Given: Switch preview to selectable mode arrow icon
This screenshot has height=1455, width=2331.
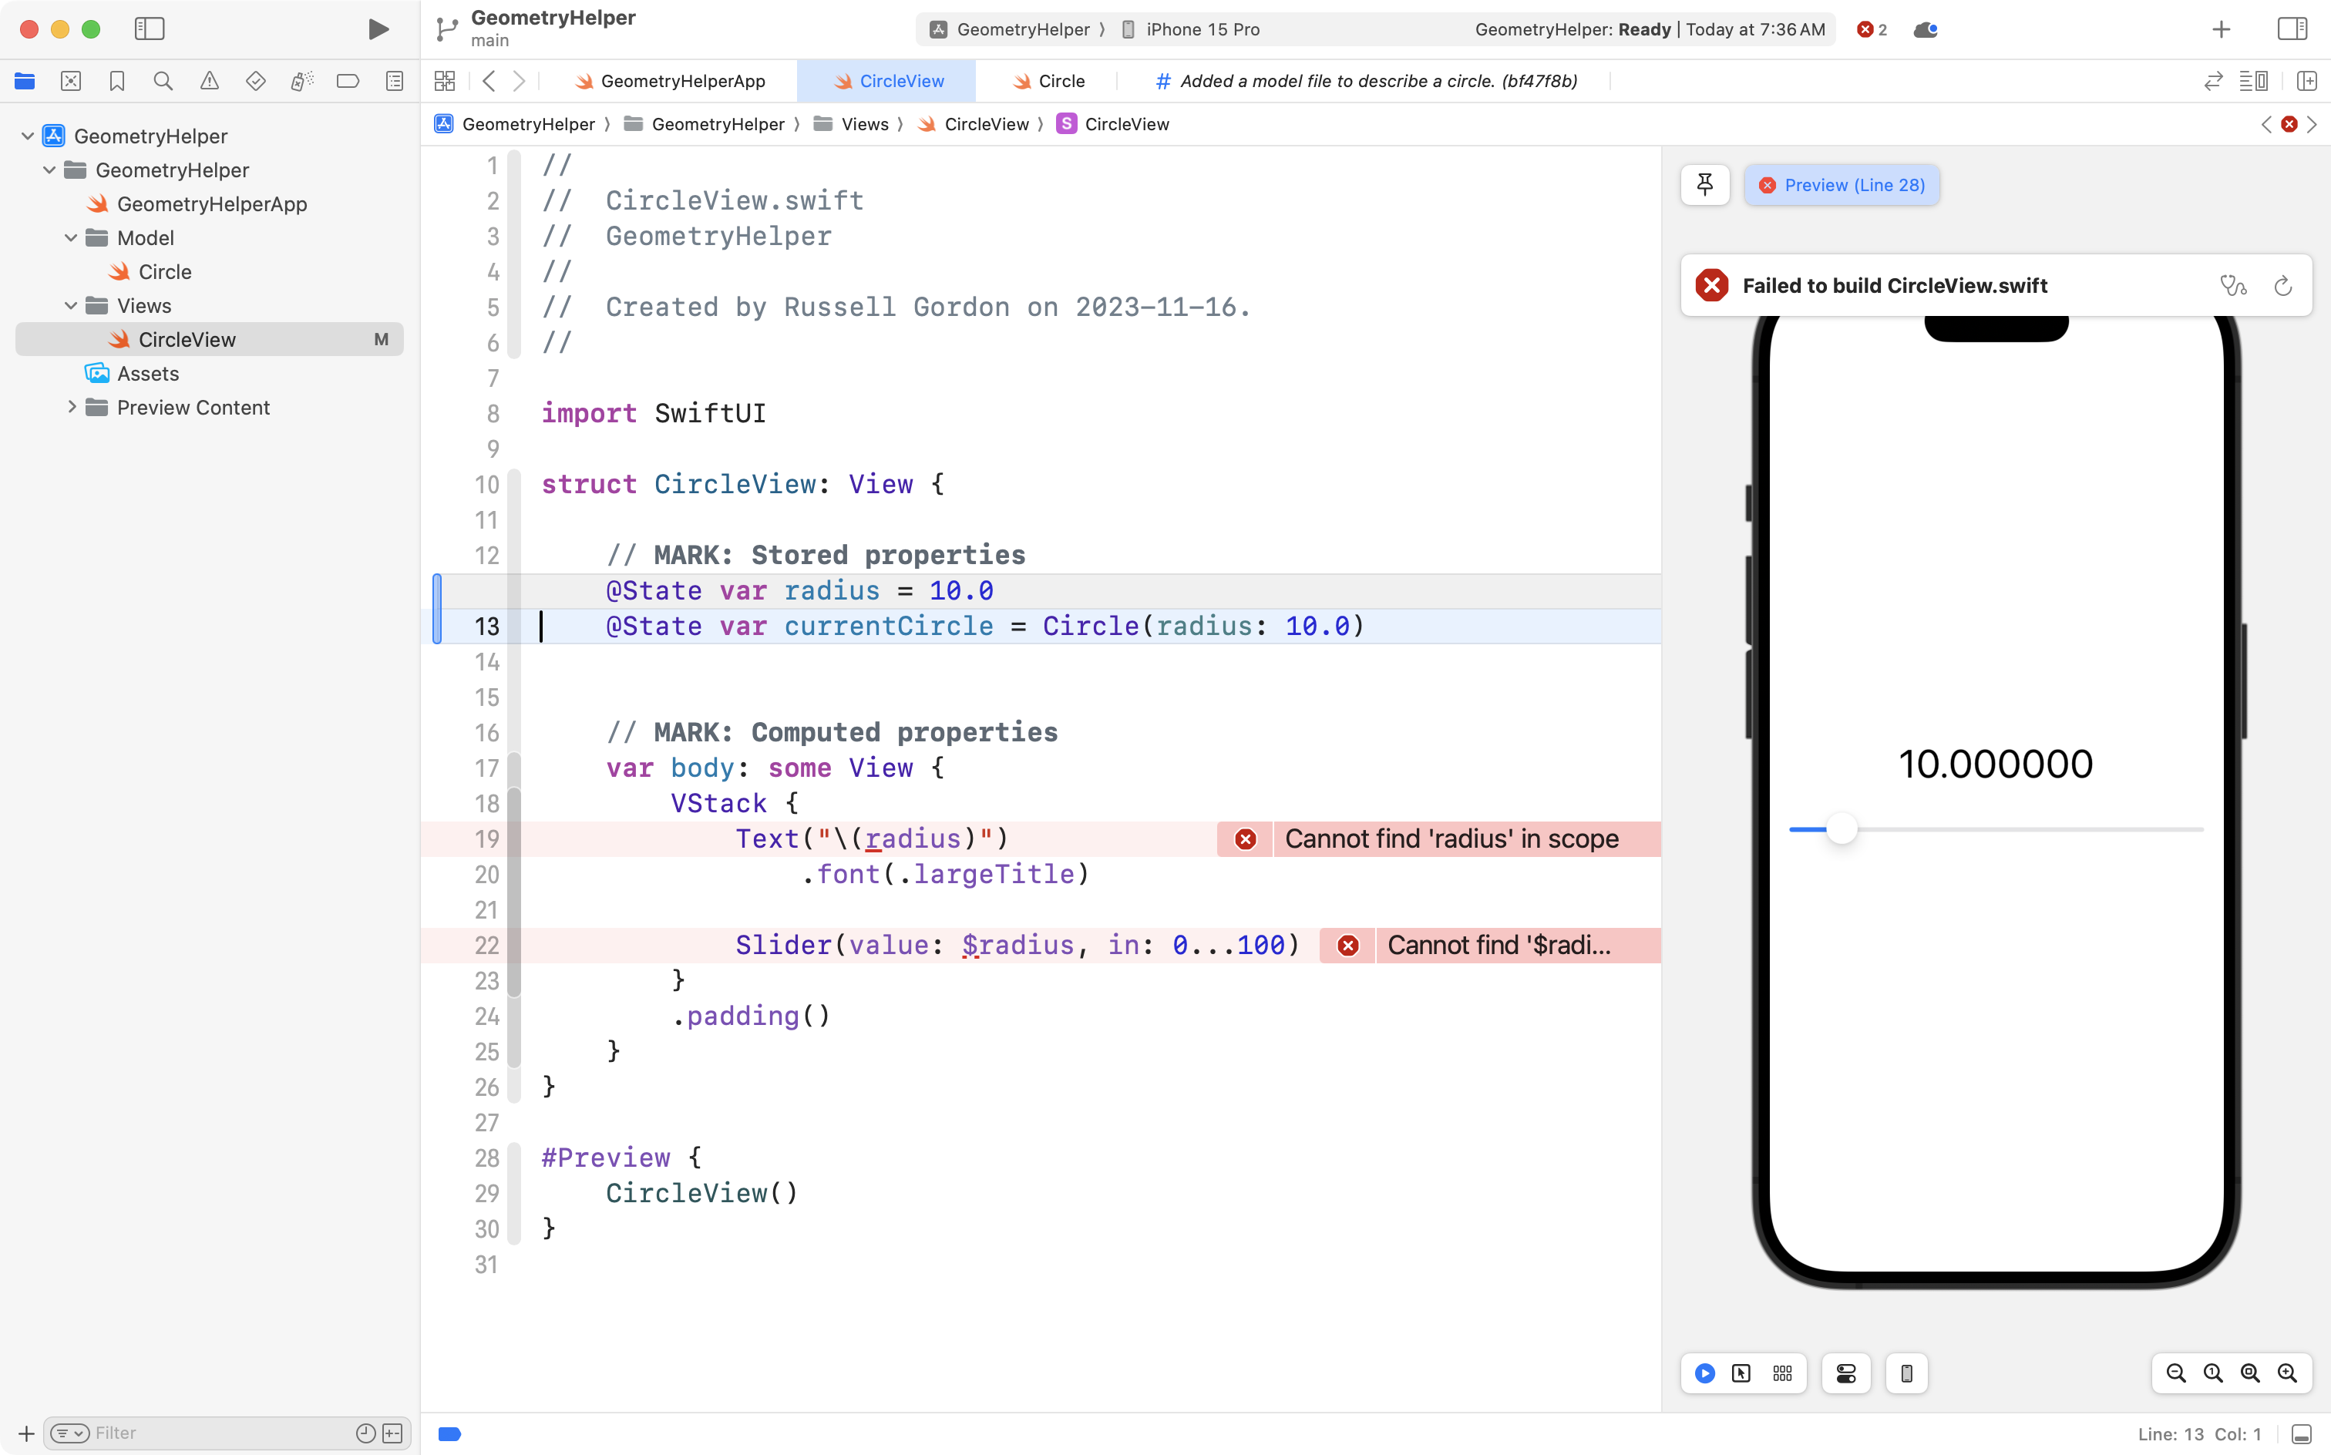Looking at the screenshot, I should (1741, 1373).
